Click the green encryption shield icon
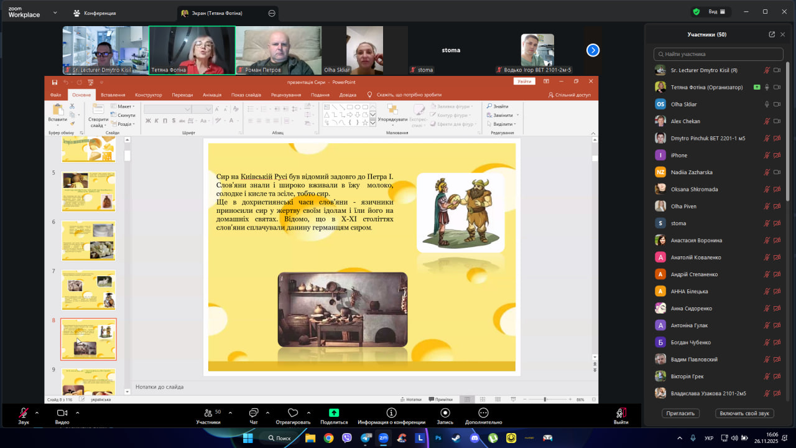The width and height of the screenshot is (796, 448). [x=696, y=12]
